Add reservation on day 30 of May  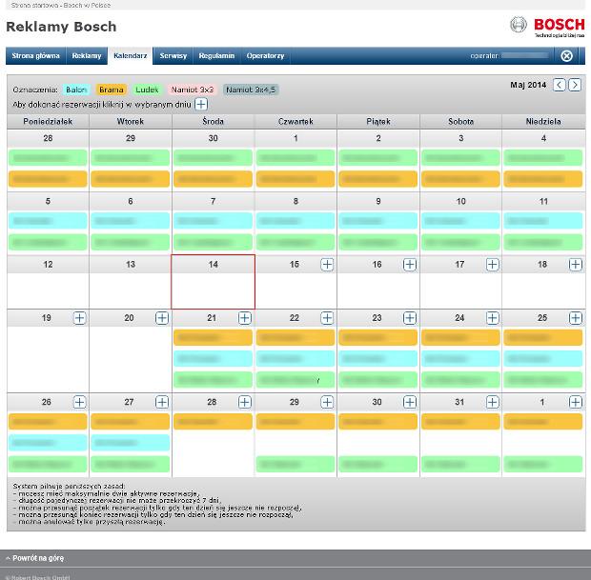(x=409, y=402)
